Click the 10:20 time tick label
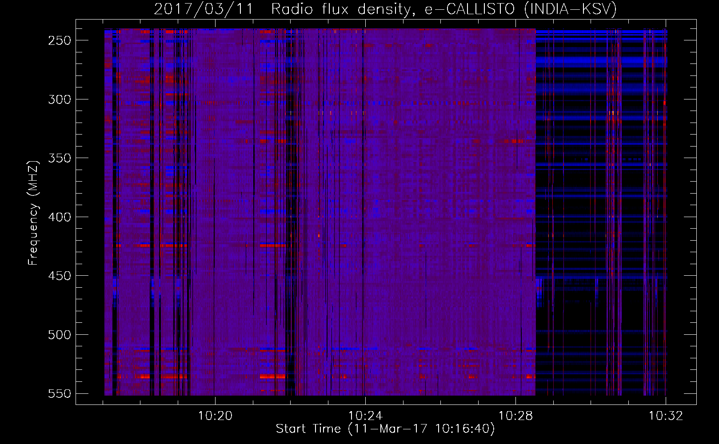This screenshot has height=444, width=719. [215, 416]
